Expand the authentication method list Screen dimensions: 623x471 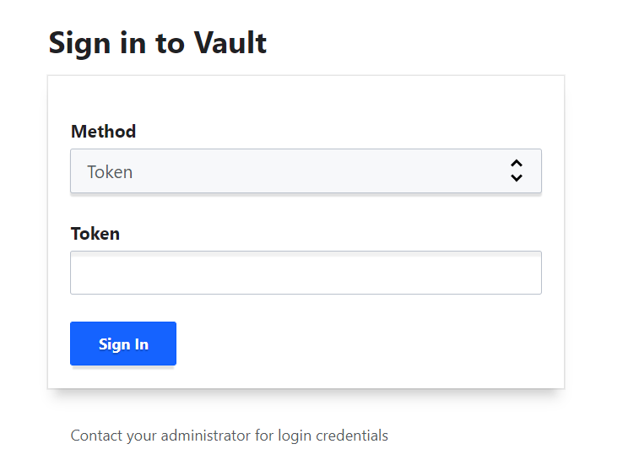pos(305,171)
